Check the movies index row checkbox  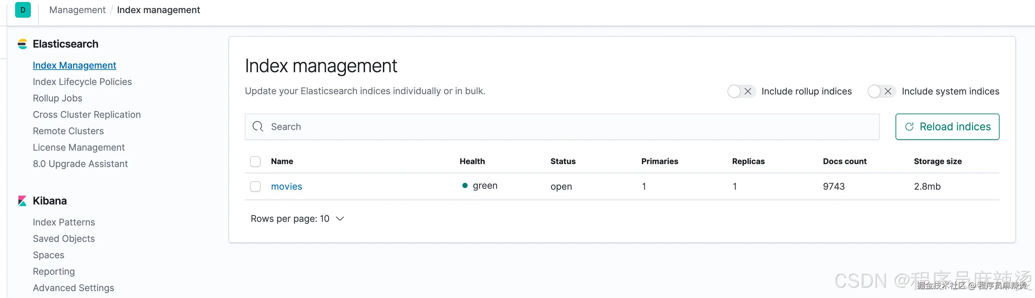point(256,186)
